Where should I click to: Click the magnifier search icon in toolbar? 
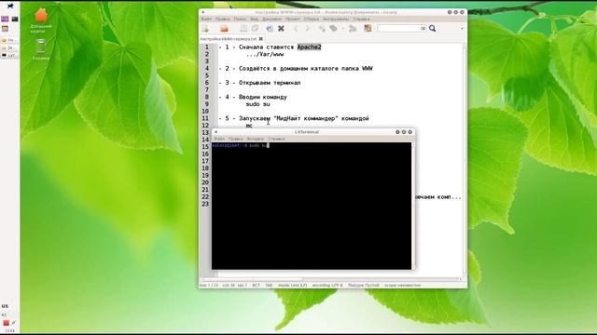[433, 29]
